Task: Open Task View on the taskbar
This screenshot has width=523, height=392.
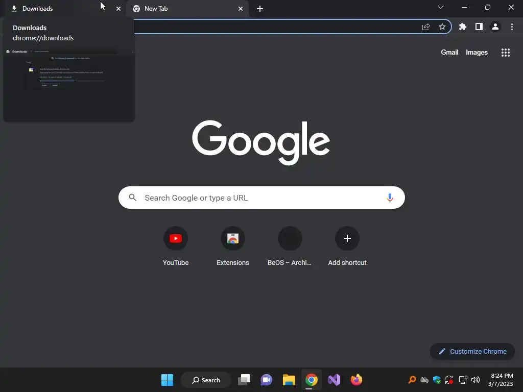Action: tap(244, 380)
